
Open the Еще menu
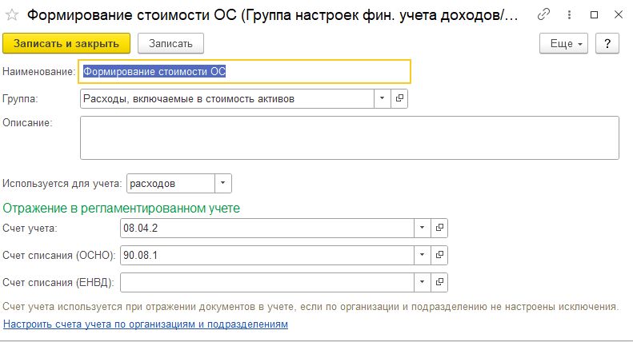[564, 43]
